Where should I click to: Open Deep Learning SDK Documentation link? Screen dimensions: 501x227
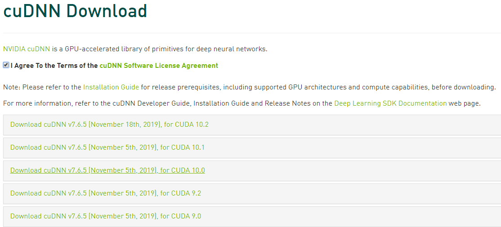(390, 103)
